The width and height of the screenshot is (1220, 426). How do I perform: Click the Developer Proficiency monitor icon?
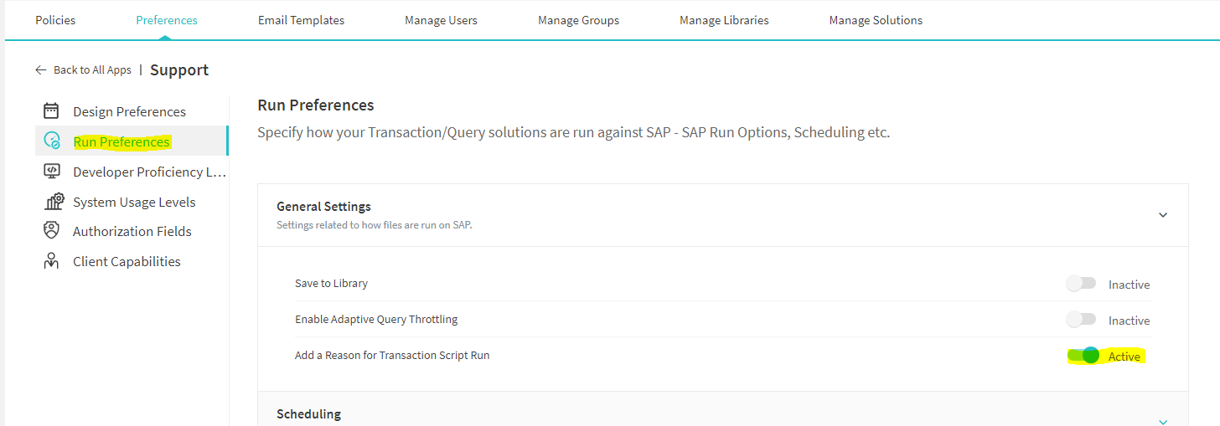[51, 172]
